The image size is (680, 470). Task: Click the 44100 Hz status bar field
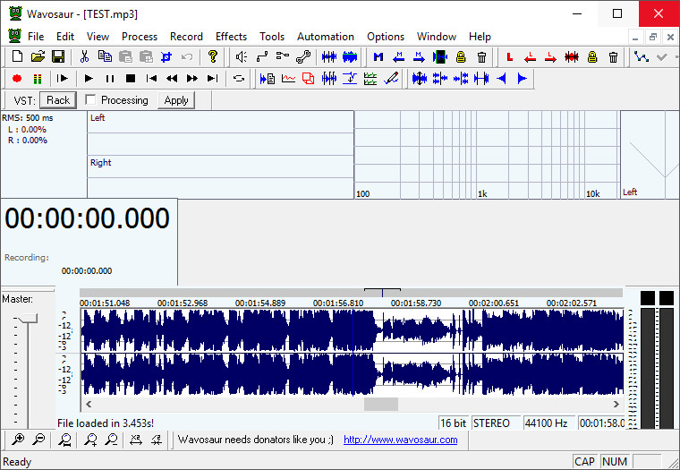pyautogui.click(x=548, y=423)
